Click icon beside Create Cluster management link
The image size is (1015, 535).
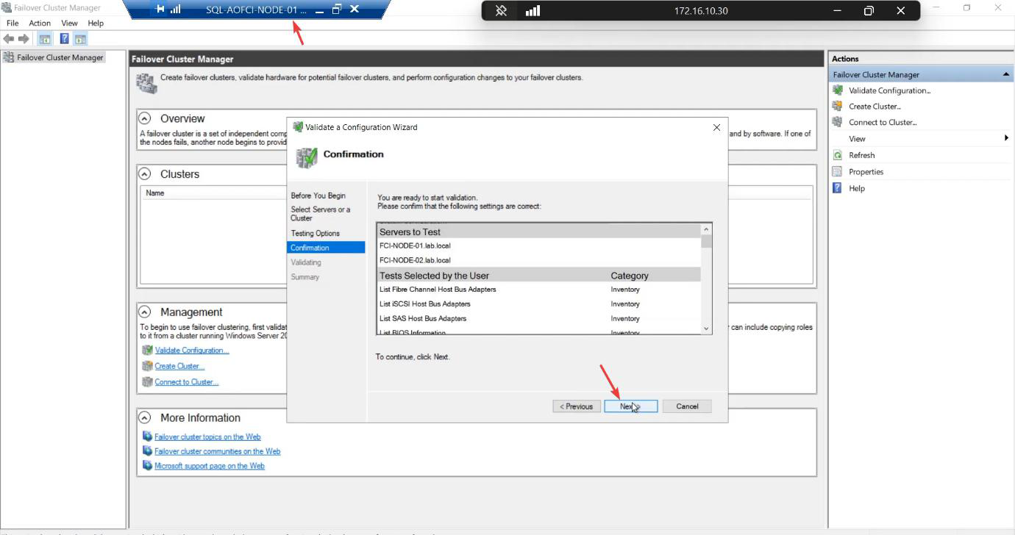(x=148, y=366)
